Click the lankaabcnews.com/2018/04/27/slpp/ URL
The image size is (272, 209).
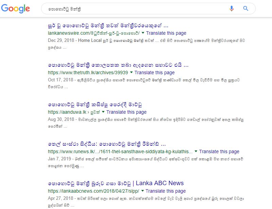pos(93,191)
